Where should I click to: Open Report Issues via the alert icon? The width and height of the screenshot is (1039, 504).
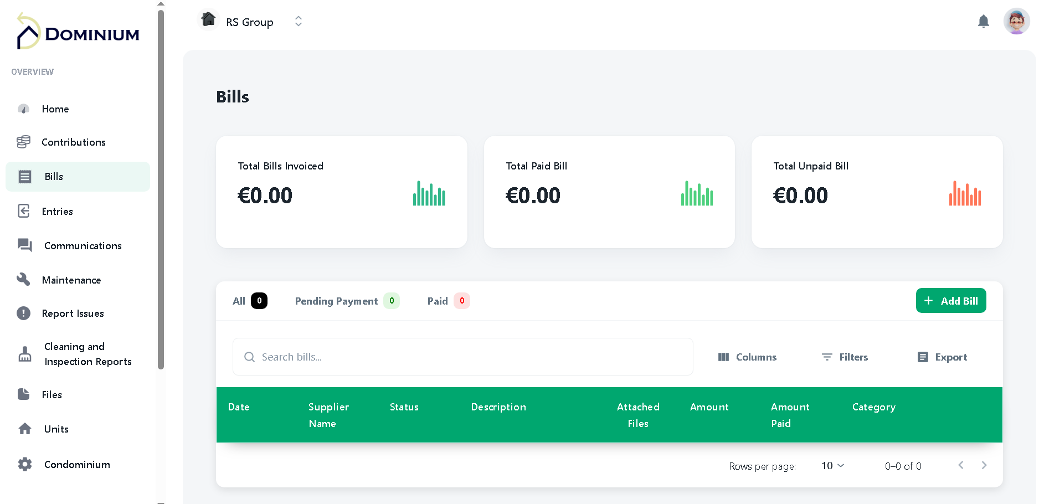point(24,313)
